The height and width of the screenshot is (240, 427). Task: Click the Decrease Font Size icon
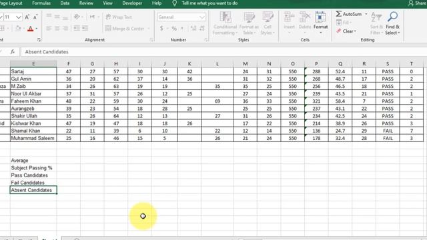pyautogui.click(x=35, y=17)
